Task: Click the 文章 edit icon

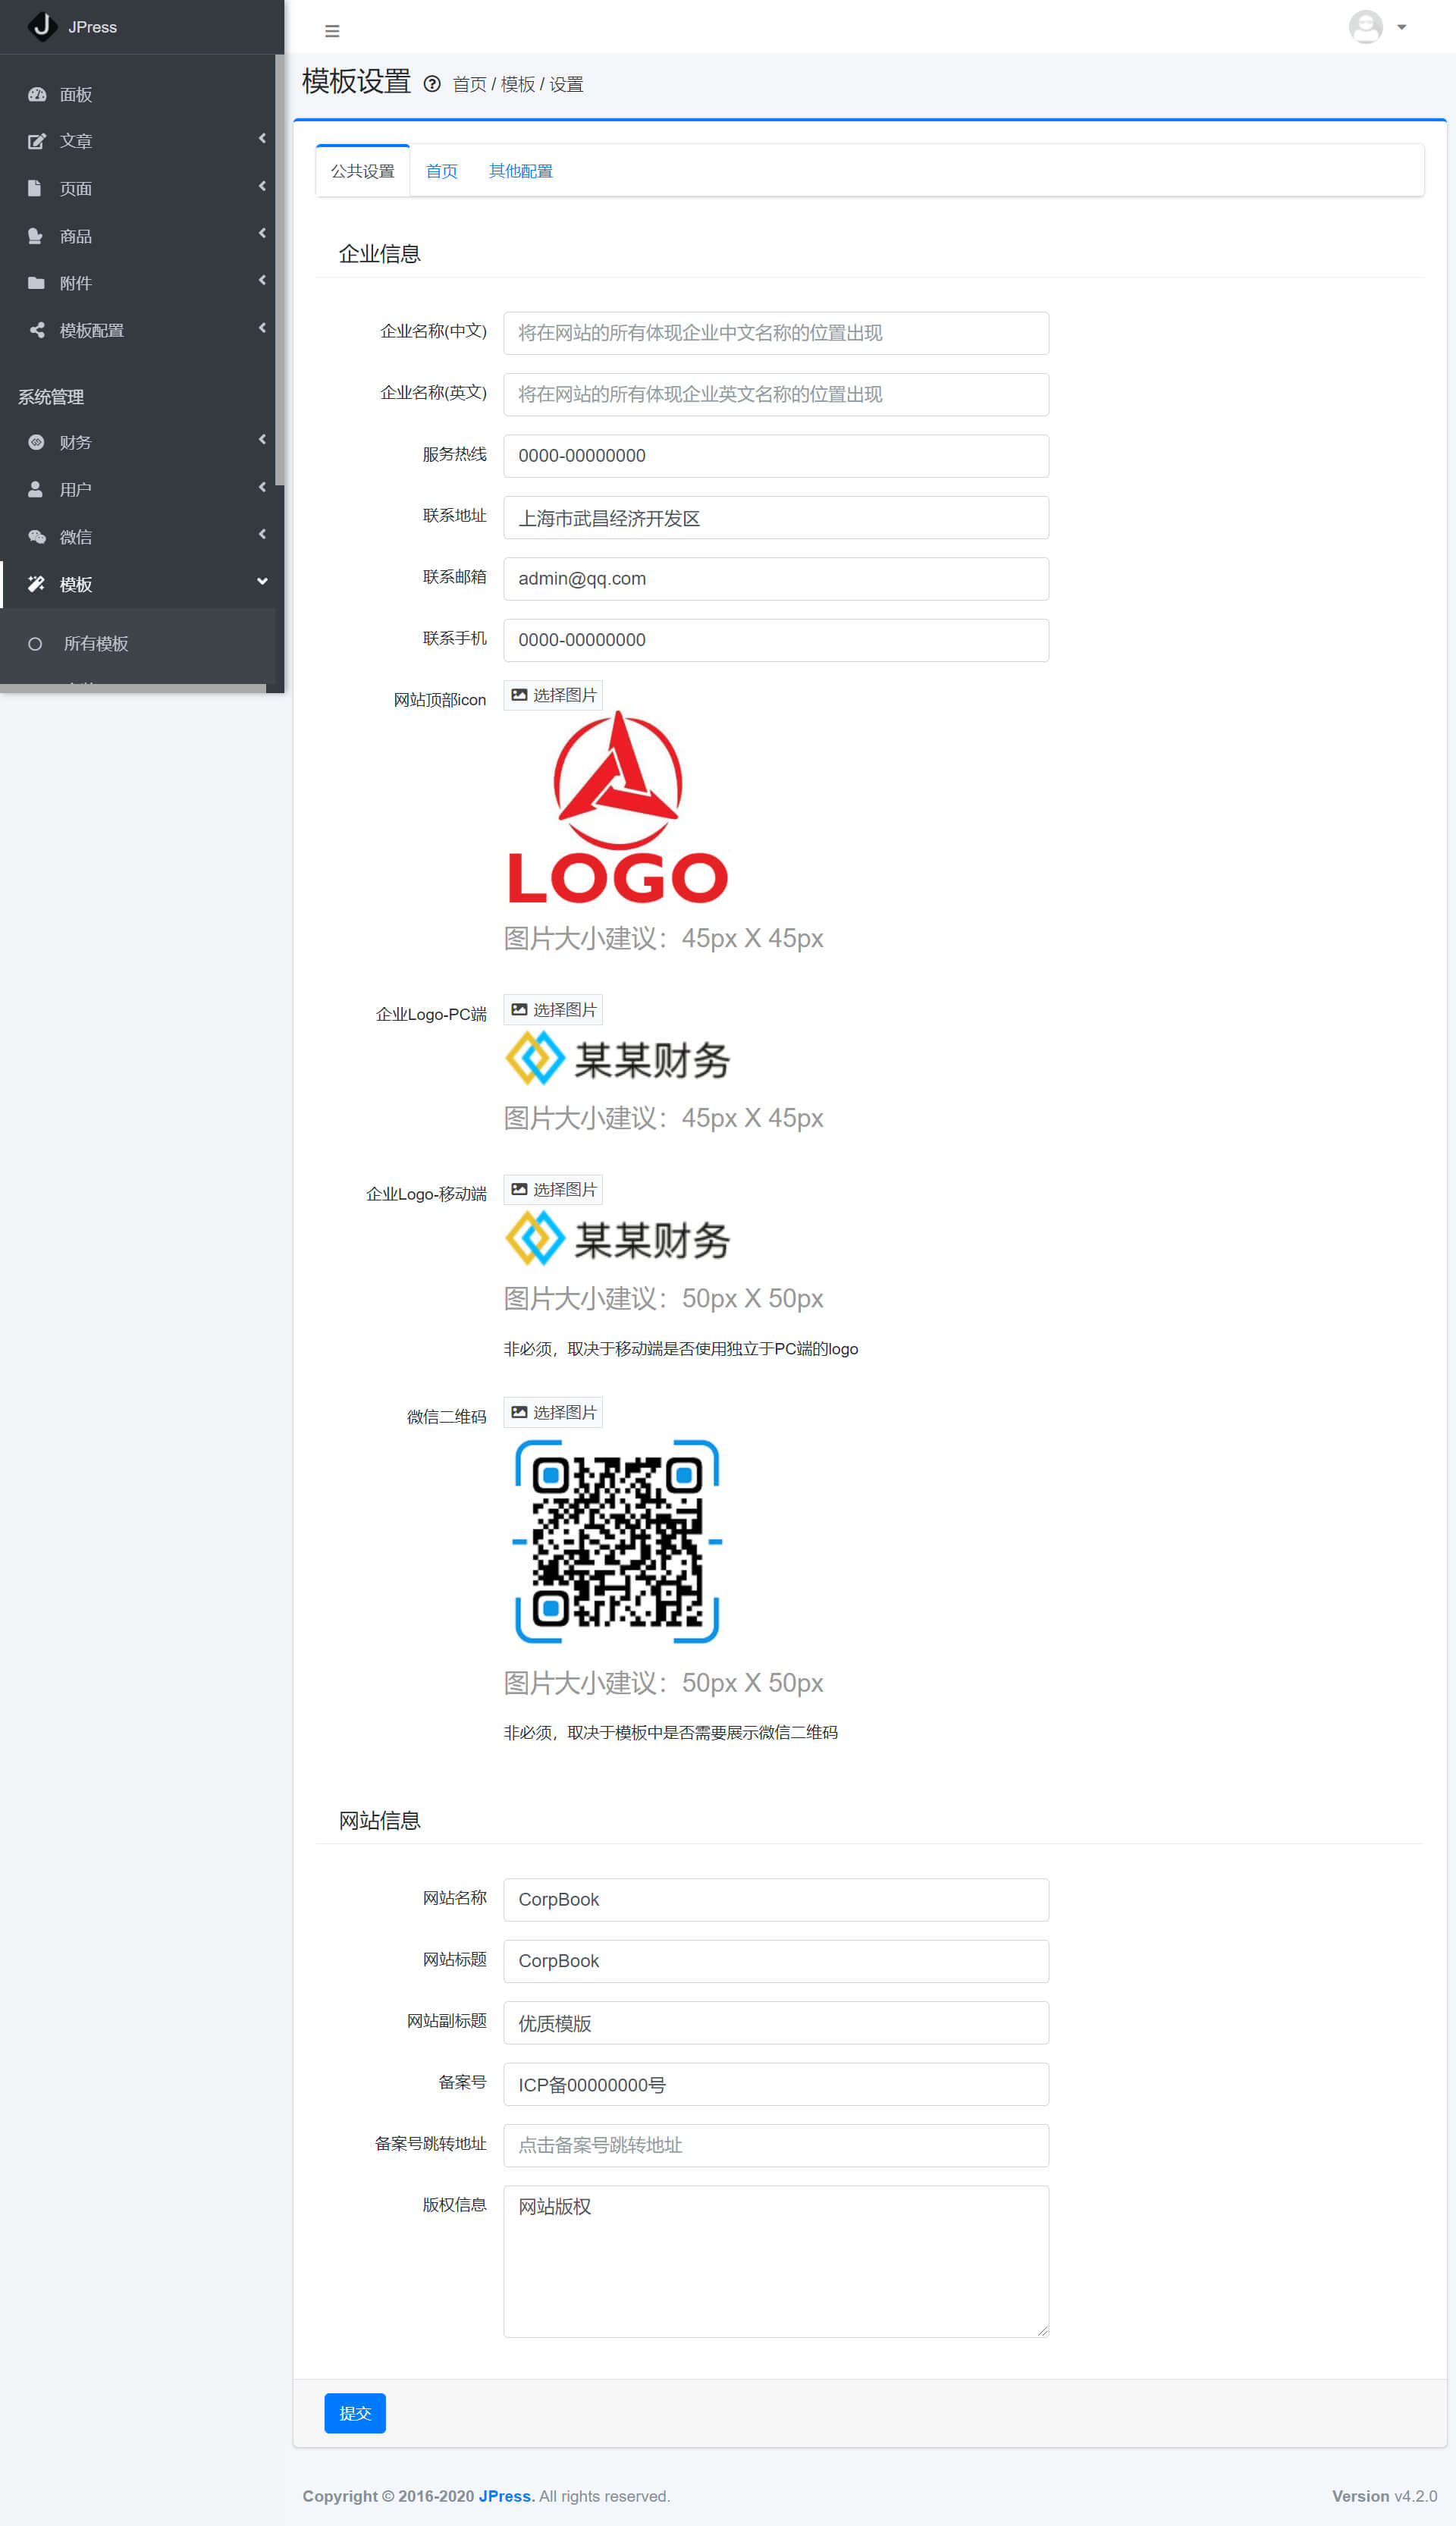Action: coord(37,141)
